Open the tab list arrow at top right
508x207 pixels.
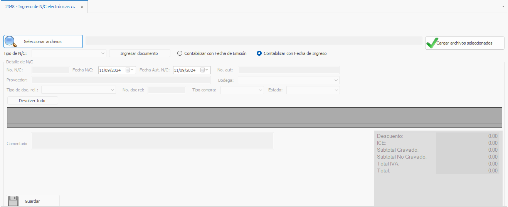point(503,7)
